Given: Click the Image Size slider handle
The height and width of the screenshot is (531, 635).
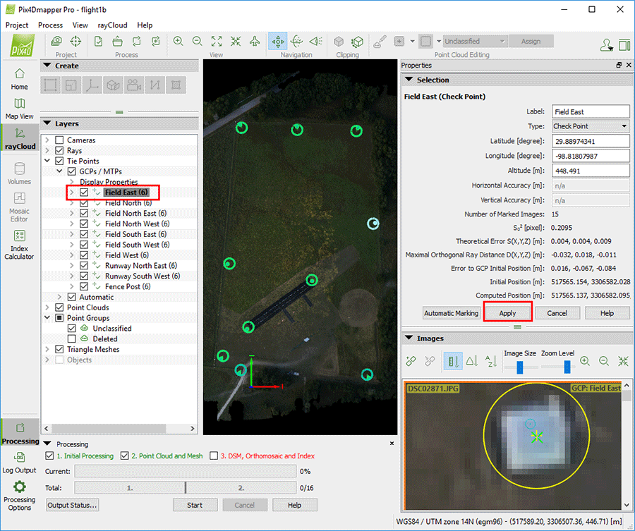Looking at the screenshot, I should point(520,367).
